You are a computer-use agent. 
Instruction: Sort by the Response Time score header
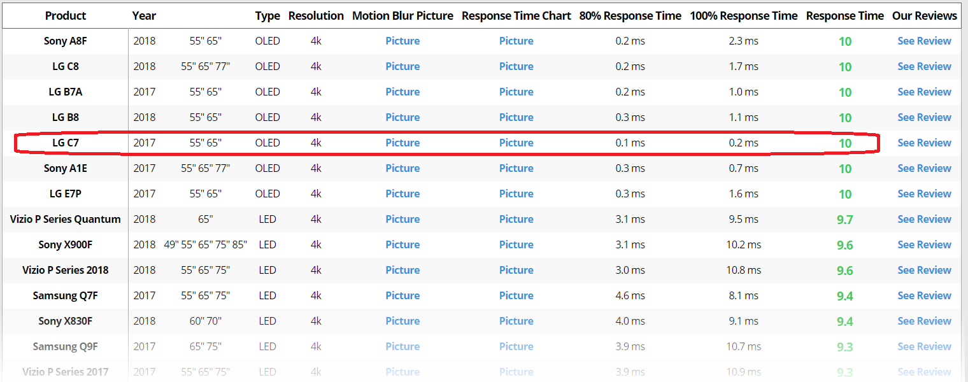844,16
